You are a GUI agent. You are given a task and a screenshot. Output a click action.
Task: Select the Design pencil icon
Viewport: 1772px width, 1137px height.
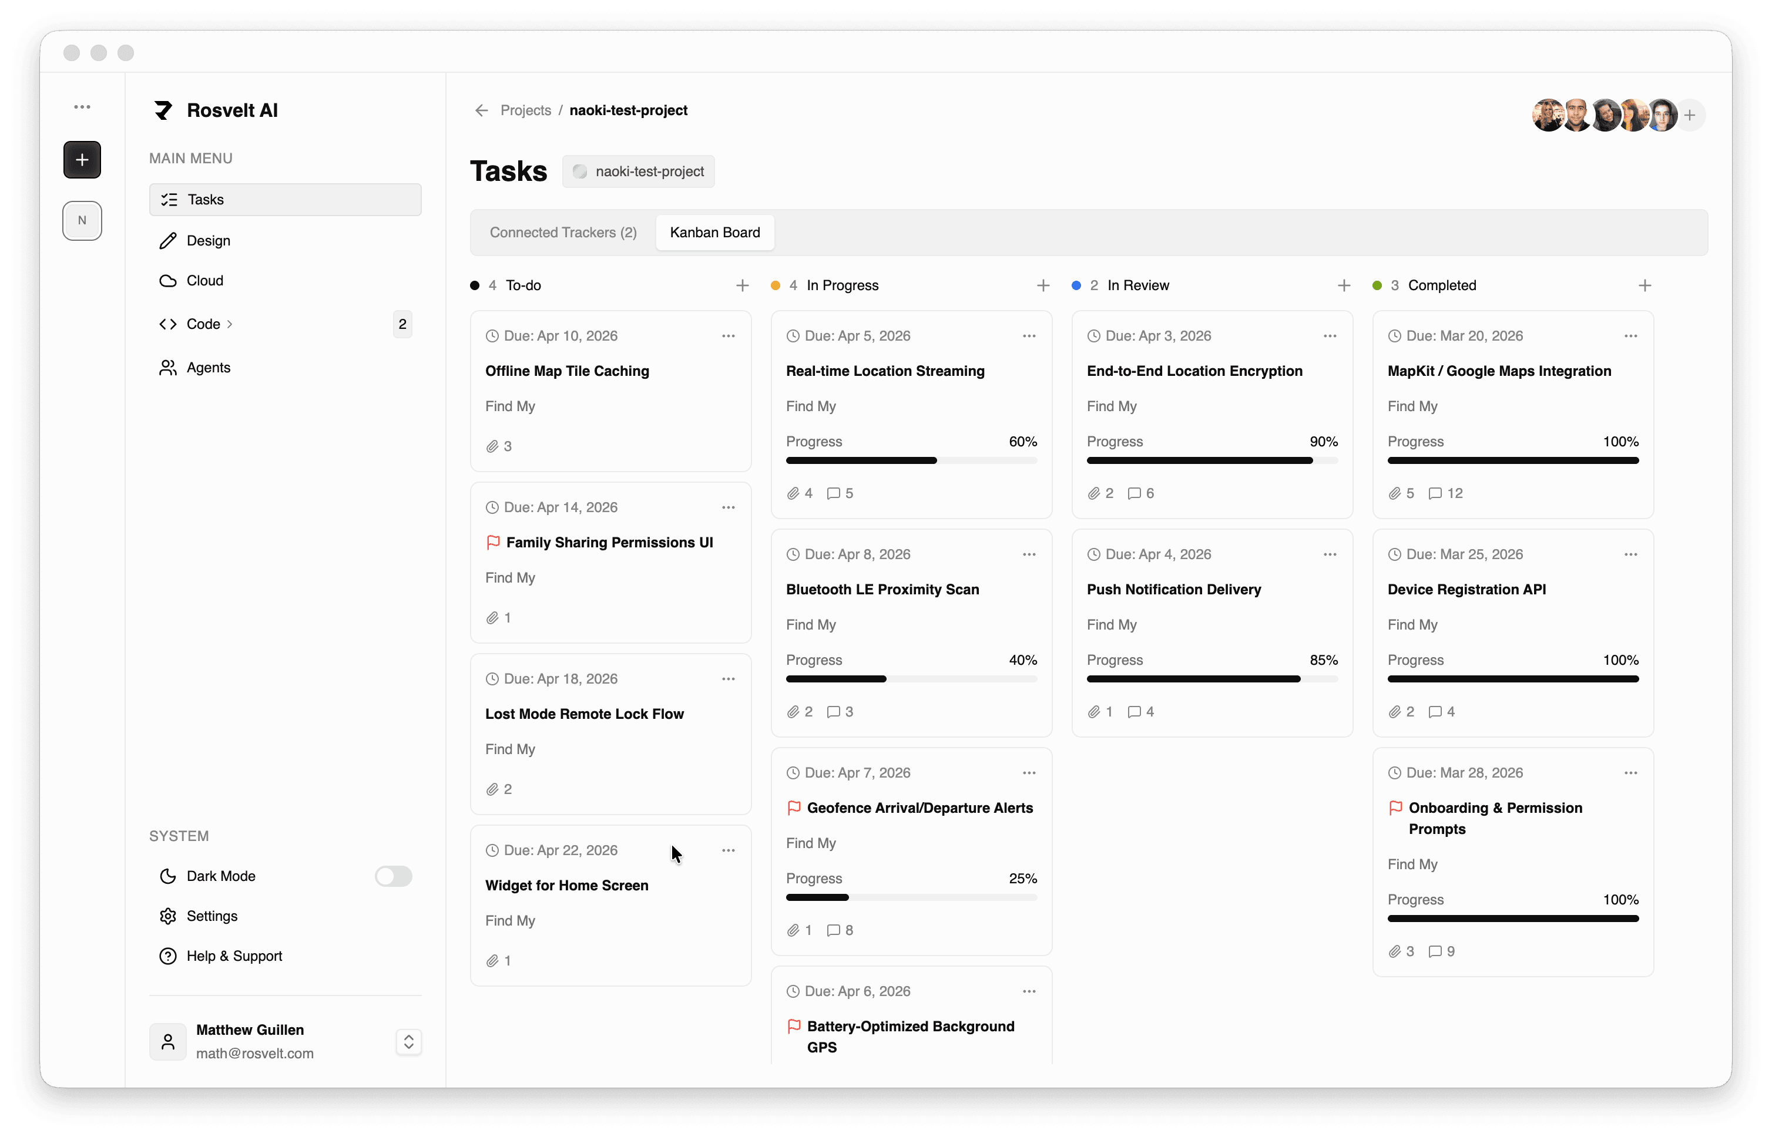coord(169,240)
